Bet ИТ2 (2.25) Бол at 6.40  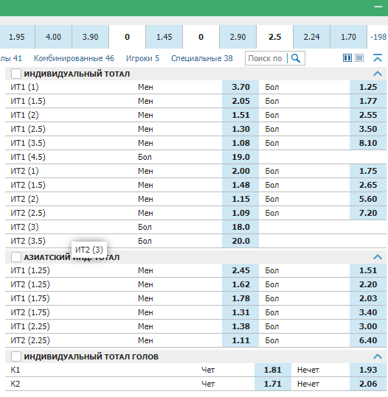[368, 340]
